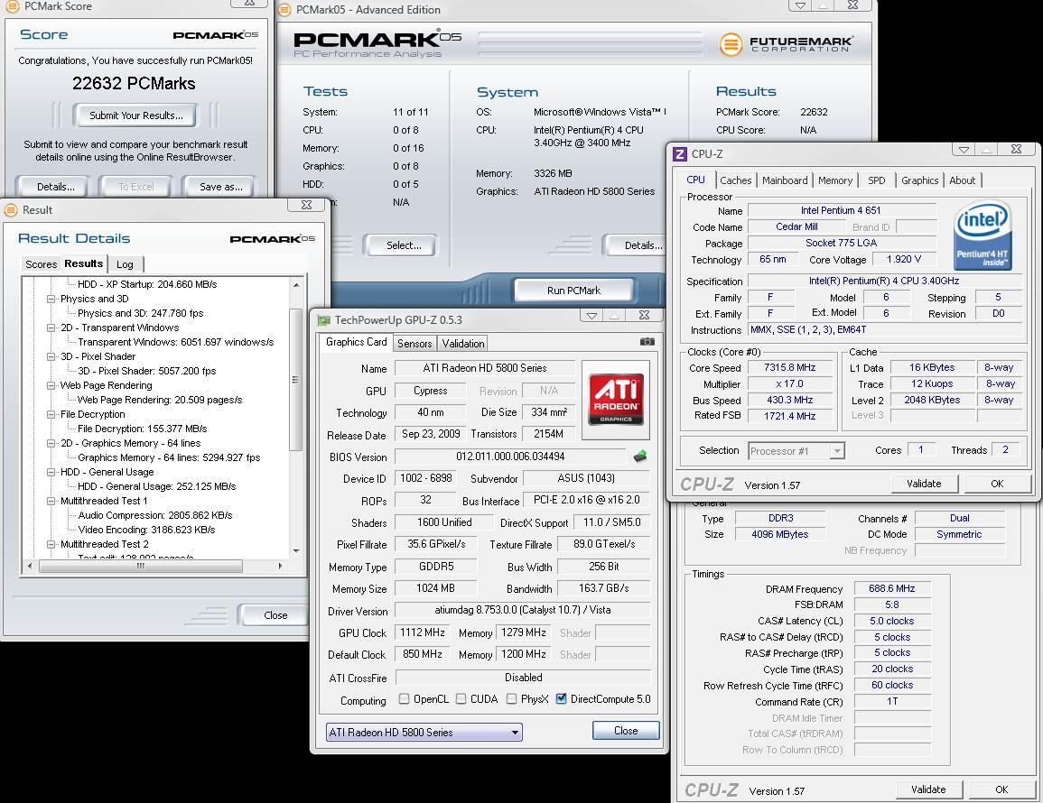Viewport: 1043px width, 803px height.
Task: Click the Save as... button
Action: pyautogui.click(x=221, y=187)
